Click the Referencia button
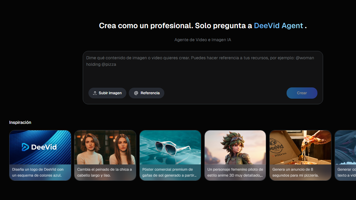This screenshot has width=356, height=200. (147, 93)
